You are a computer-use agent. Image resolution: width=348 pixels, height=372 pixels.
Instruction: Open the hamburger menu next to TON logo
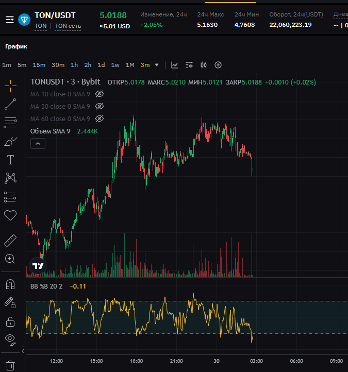coord(10,20)
